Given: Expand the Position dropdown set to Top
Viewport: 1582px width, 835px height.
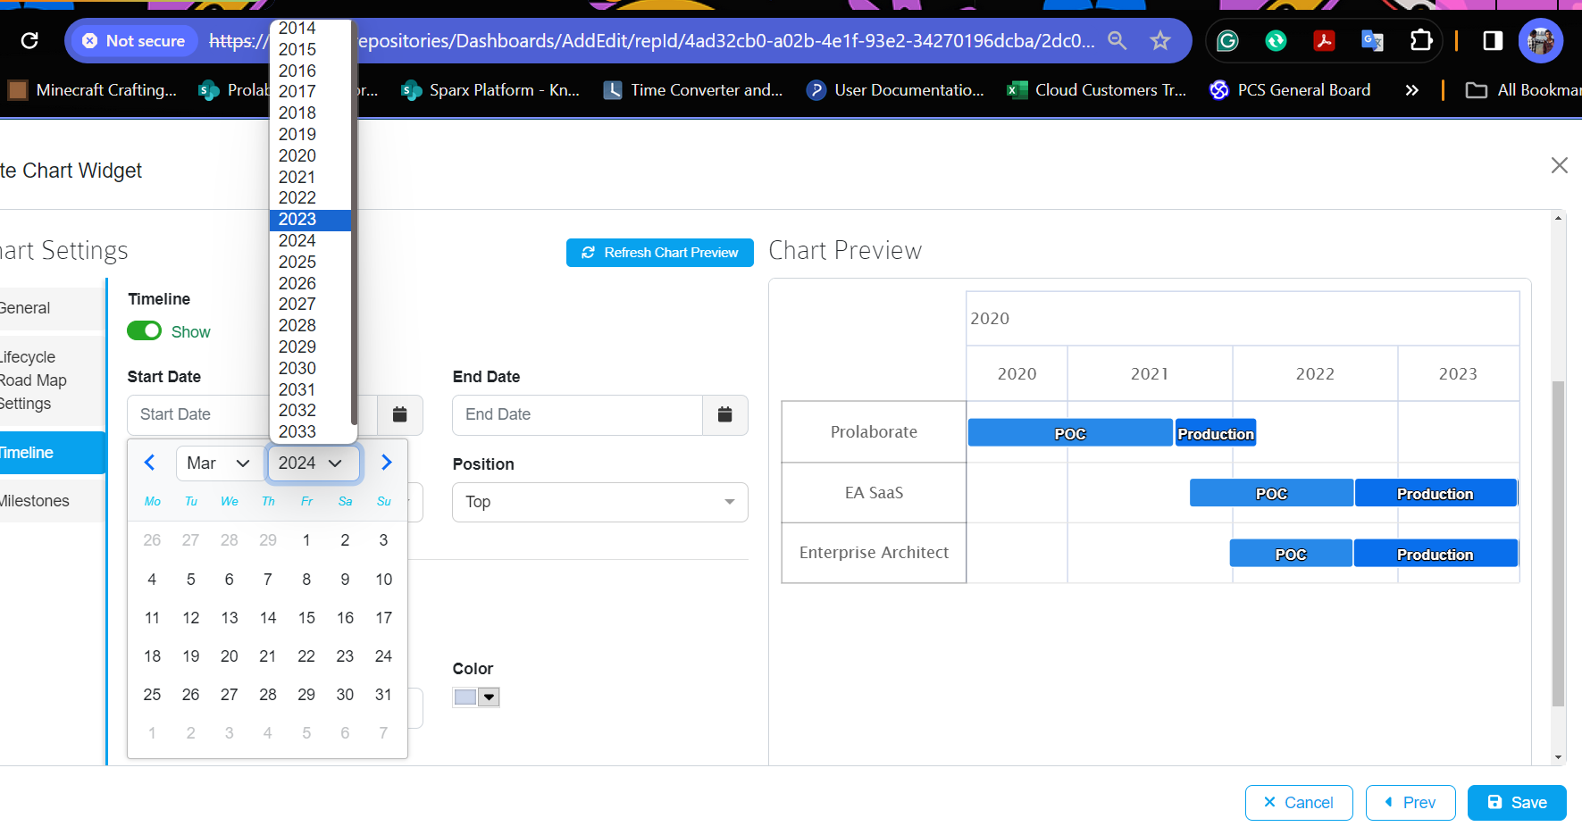Looking at the screenshot, I should (x=600, y=502).
